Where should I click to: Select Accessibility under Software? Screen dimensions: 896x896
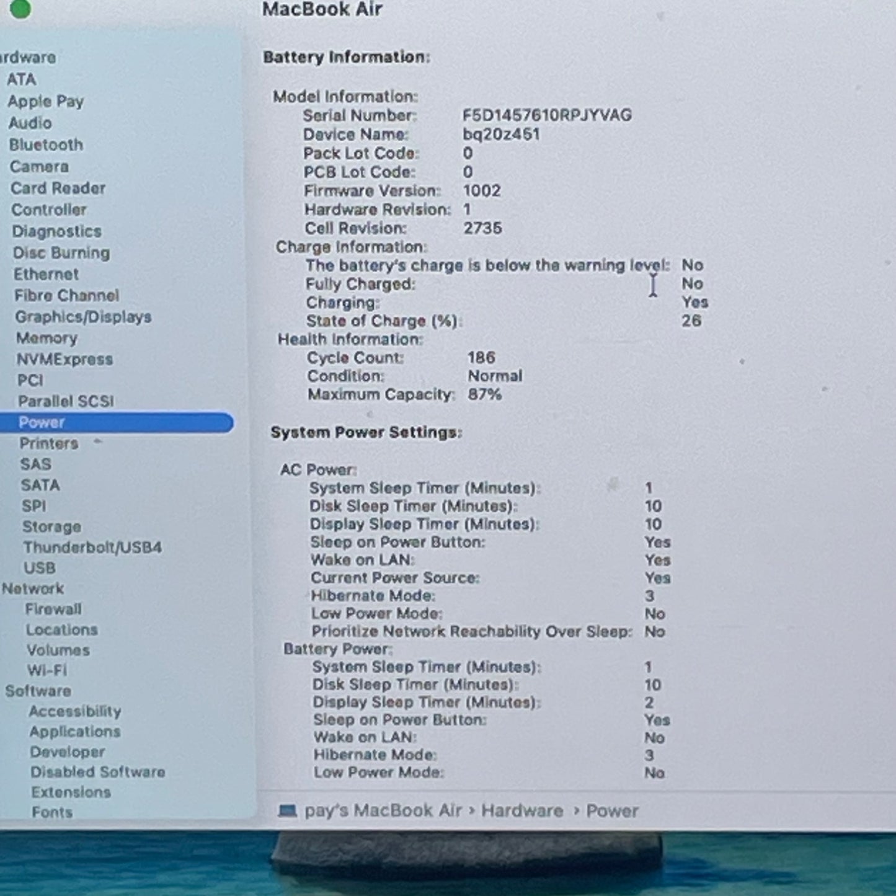(75, 711)
